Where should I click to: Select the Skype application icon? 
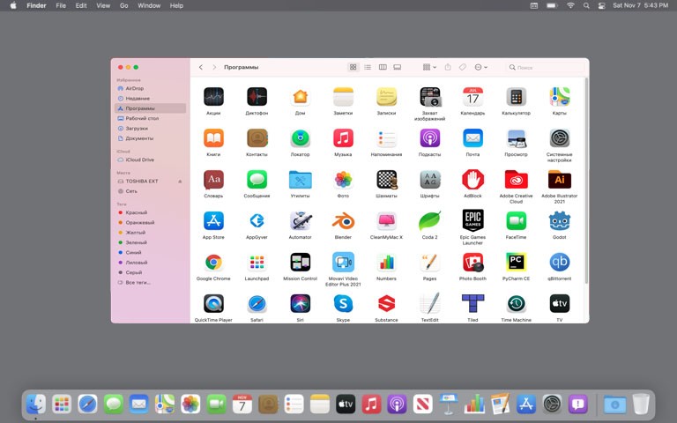click(x=343, y=303)
